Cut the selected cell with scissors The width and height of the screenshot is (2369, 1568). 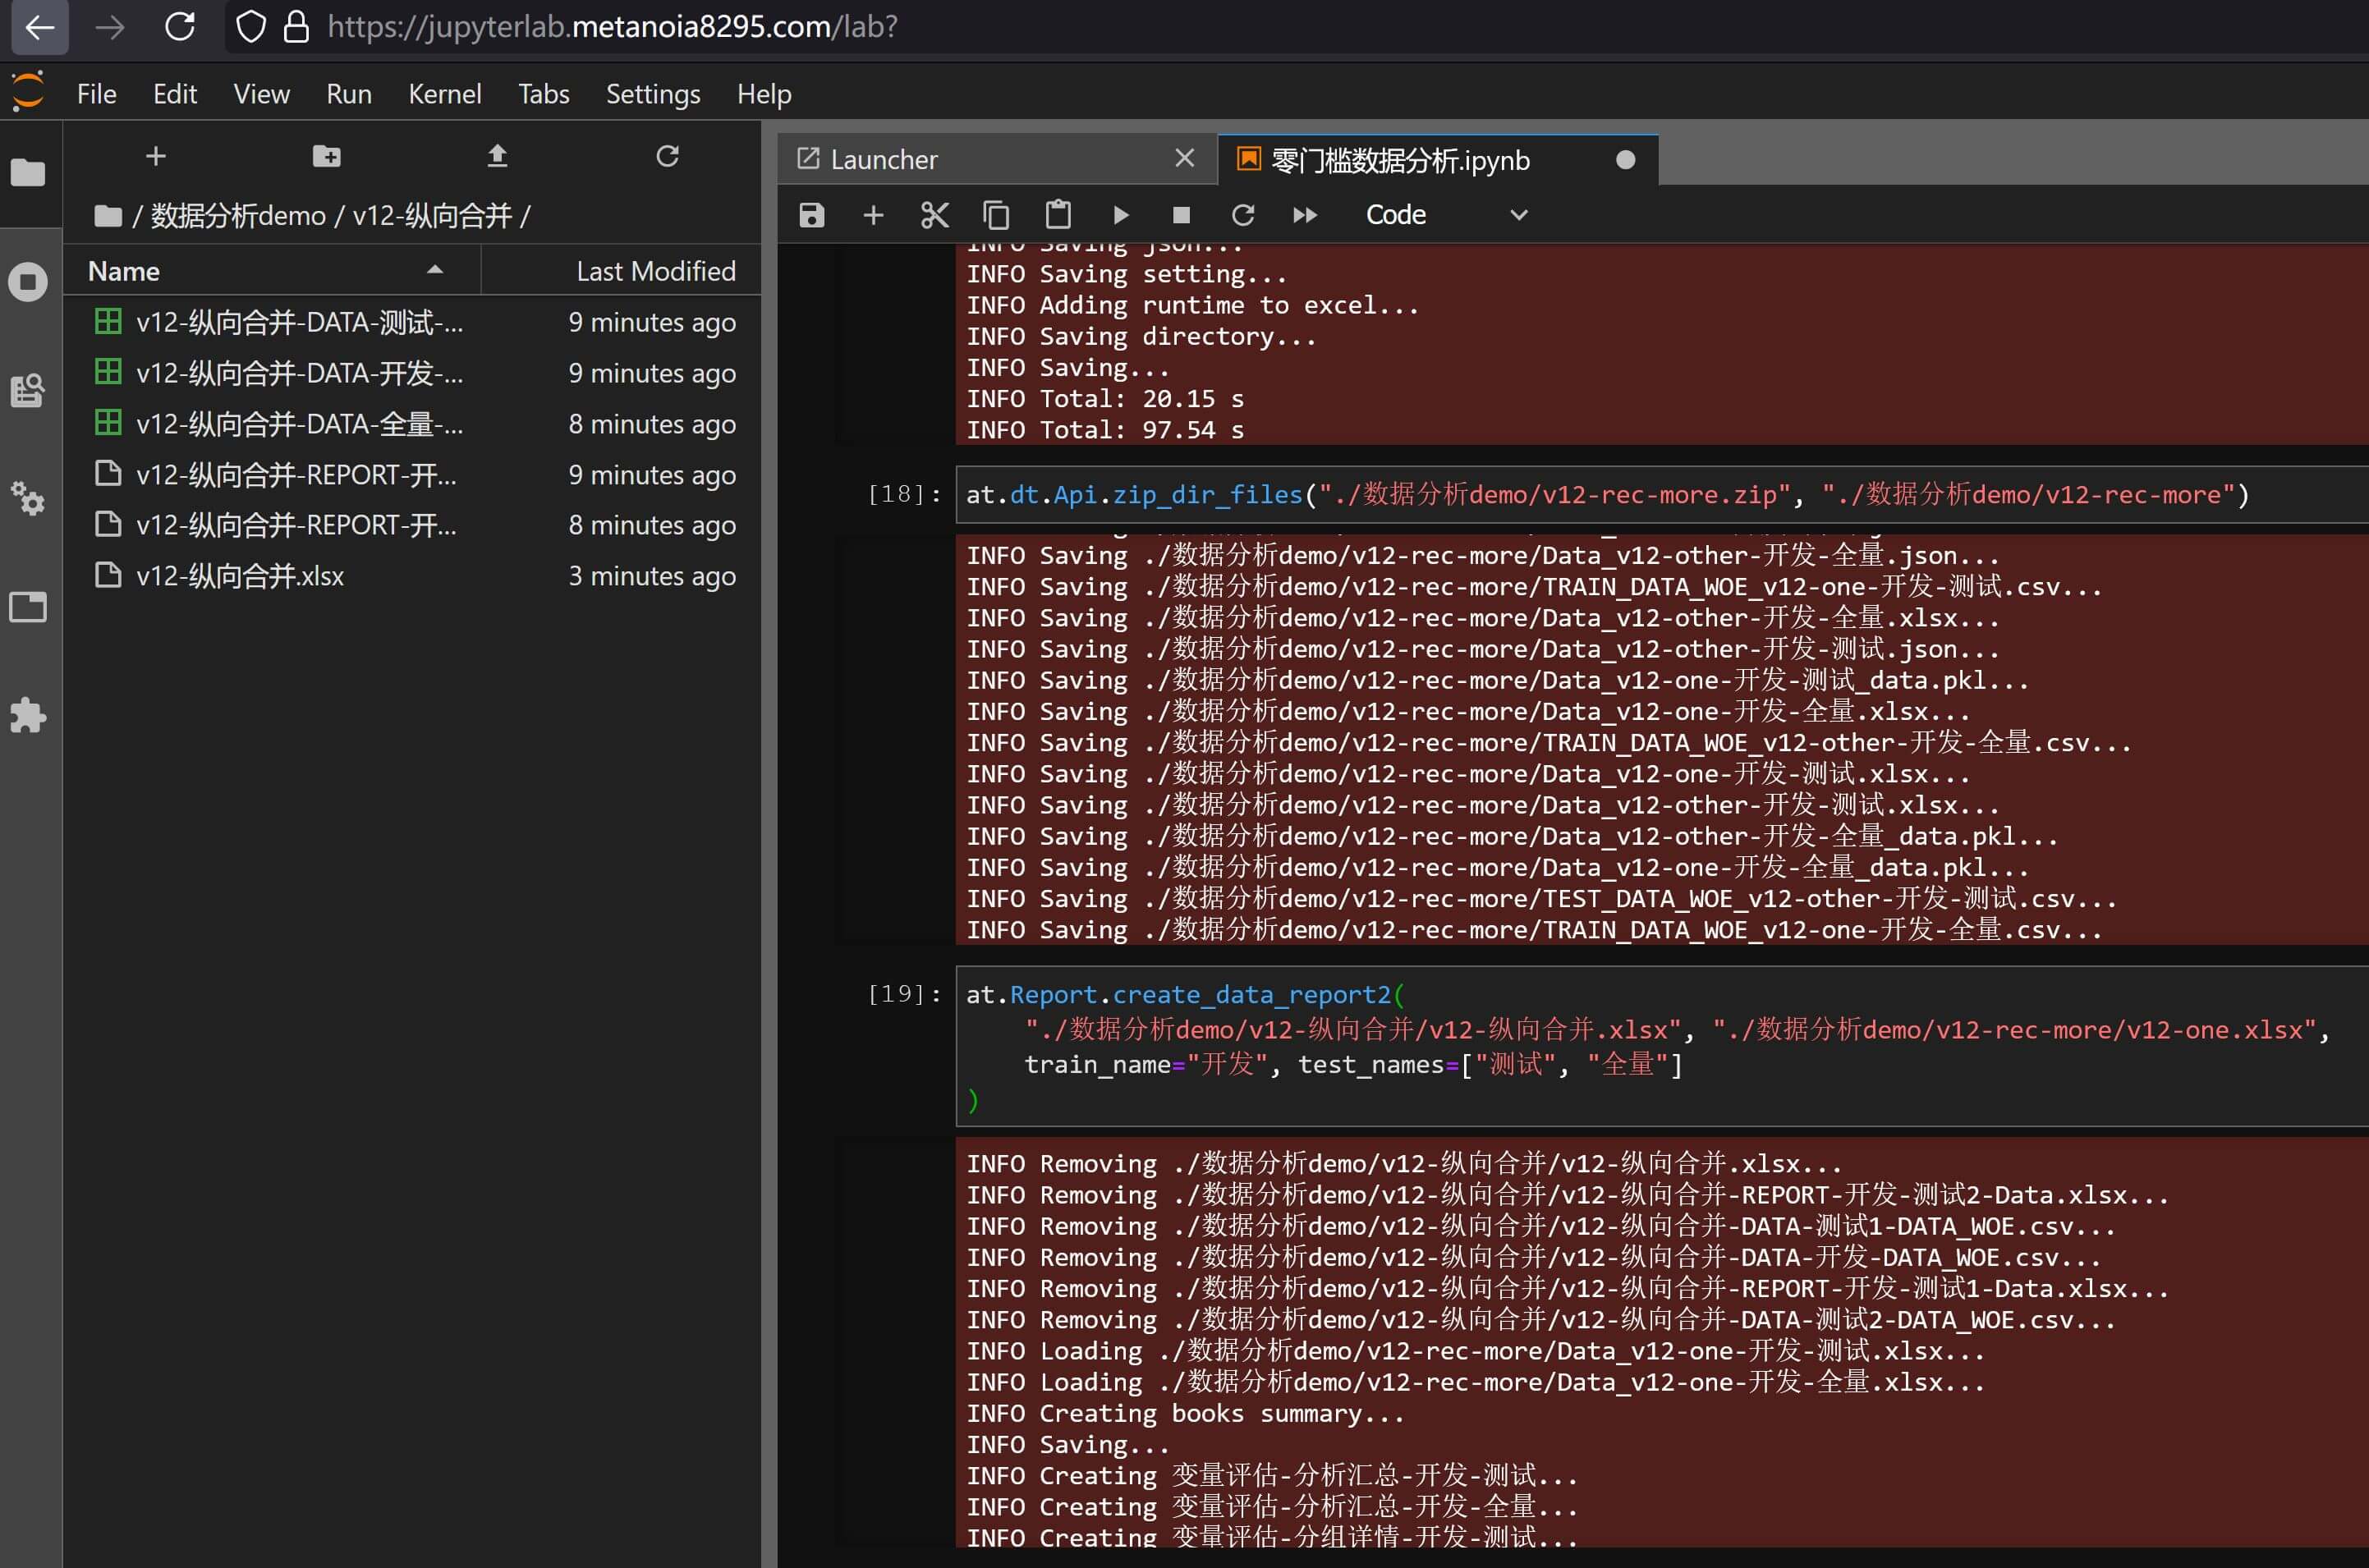934,215
